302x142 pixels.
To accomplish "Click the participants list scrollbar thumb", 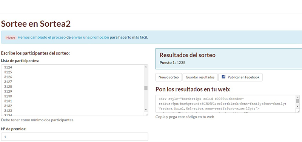I will [x=146, y=88].
